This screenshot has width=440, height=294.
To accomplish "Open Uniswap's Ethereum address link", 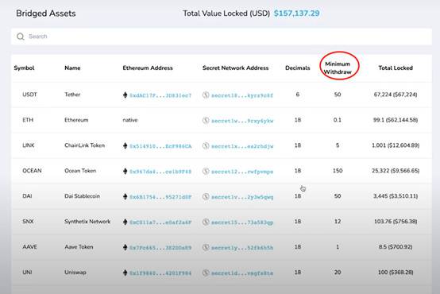I will [160, 273].
